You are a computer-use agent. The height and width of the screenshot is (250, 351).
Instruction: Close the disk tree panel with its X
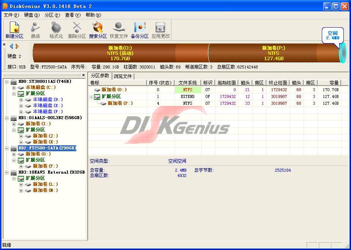[83, 75]
